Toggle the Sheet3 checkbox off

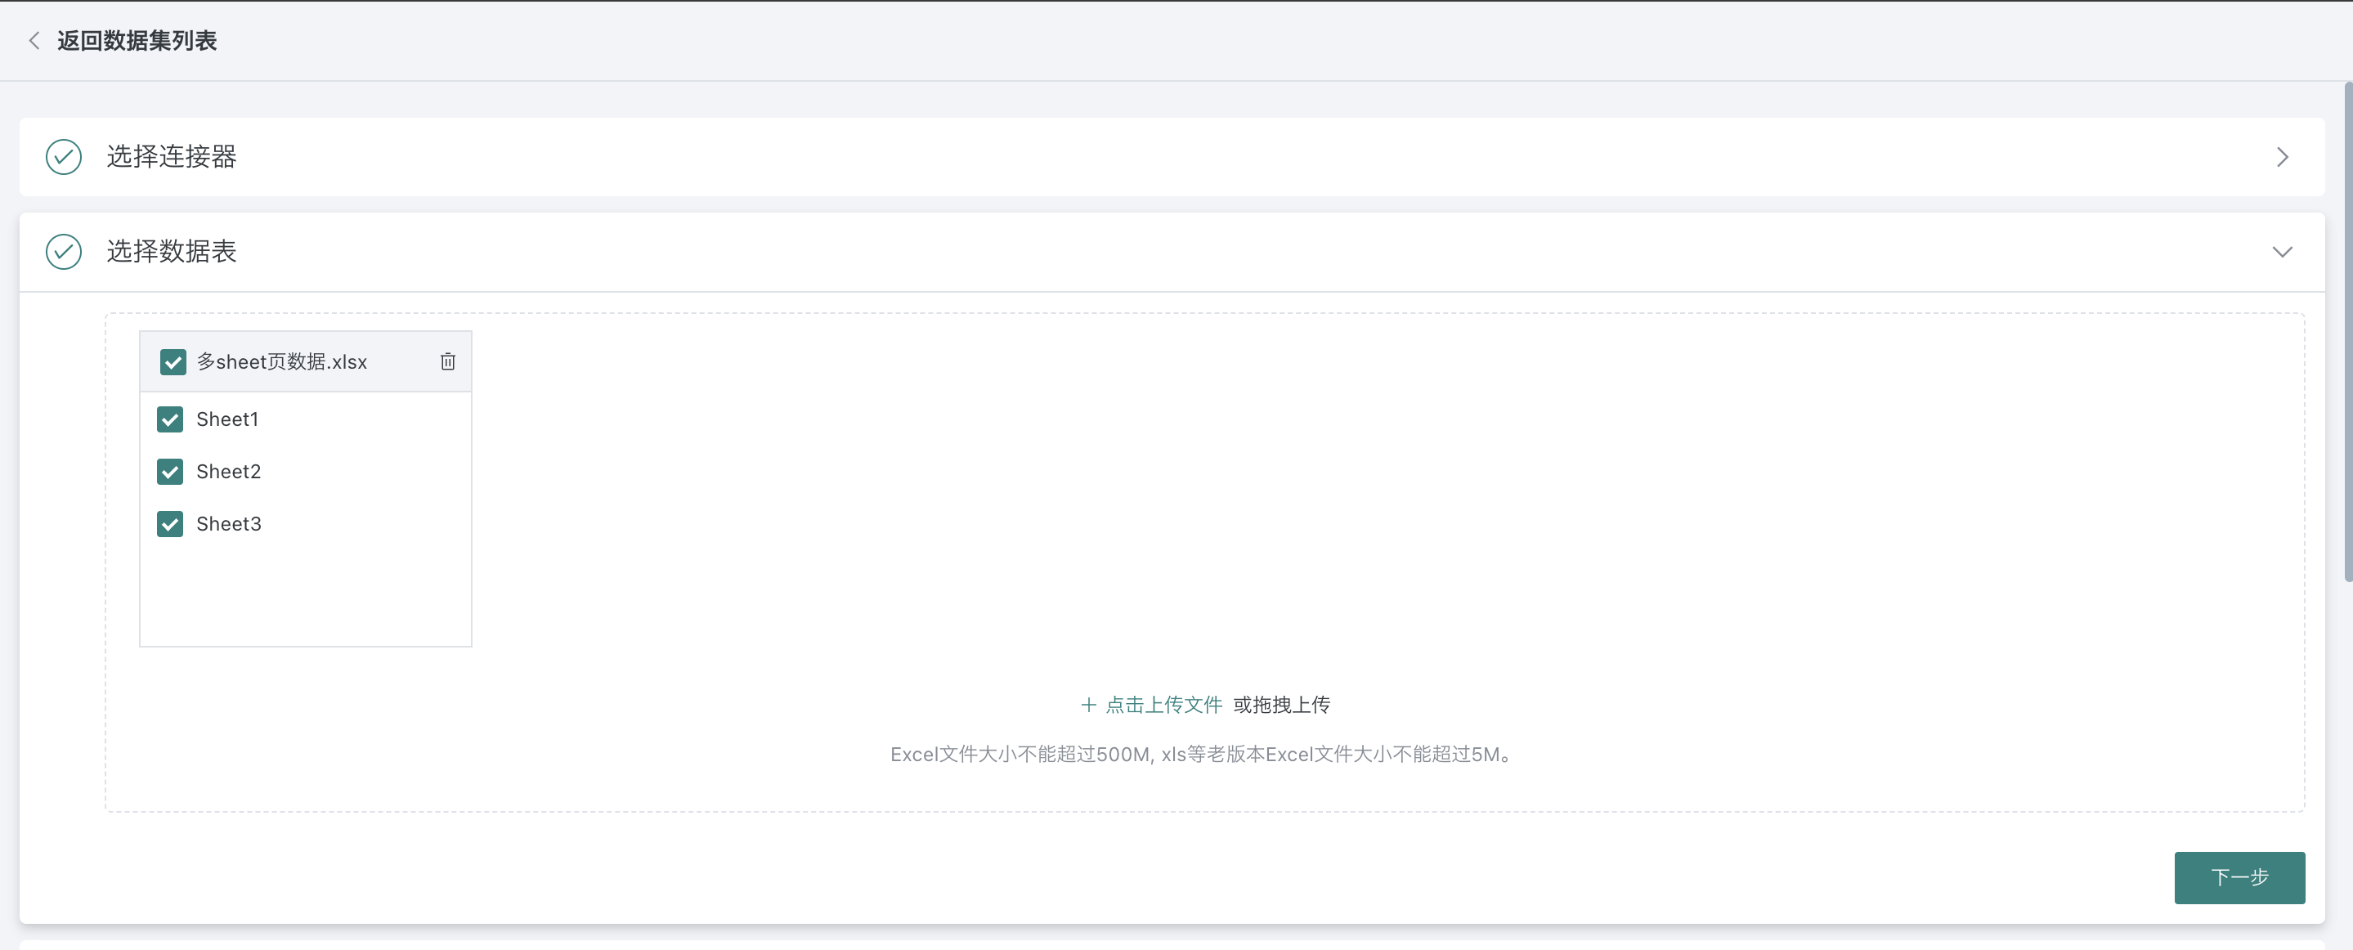pyautogui.click(x=170, y=523)
